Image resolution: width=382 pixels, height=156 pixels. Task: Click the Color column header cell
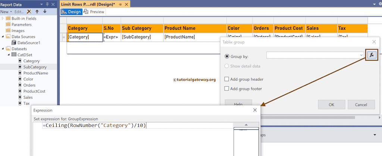(x=239, y=28)
